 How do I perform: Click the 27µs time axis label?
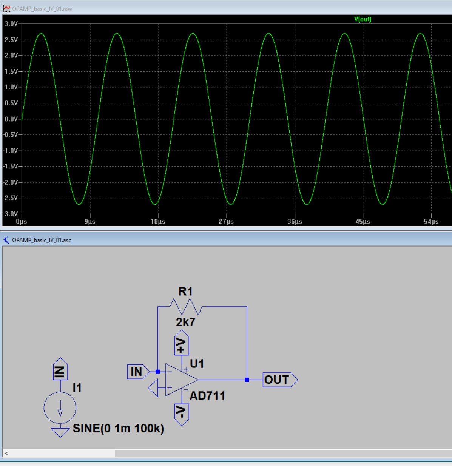(x=226, y=222)
